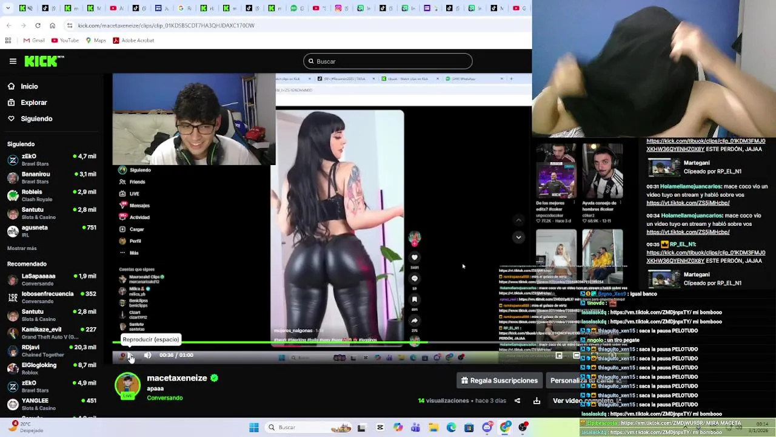Open YANGLEE recommended channel
Image resolution: width=776 pixels, height=437 pixels.
pos(52,404)
